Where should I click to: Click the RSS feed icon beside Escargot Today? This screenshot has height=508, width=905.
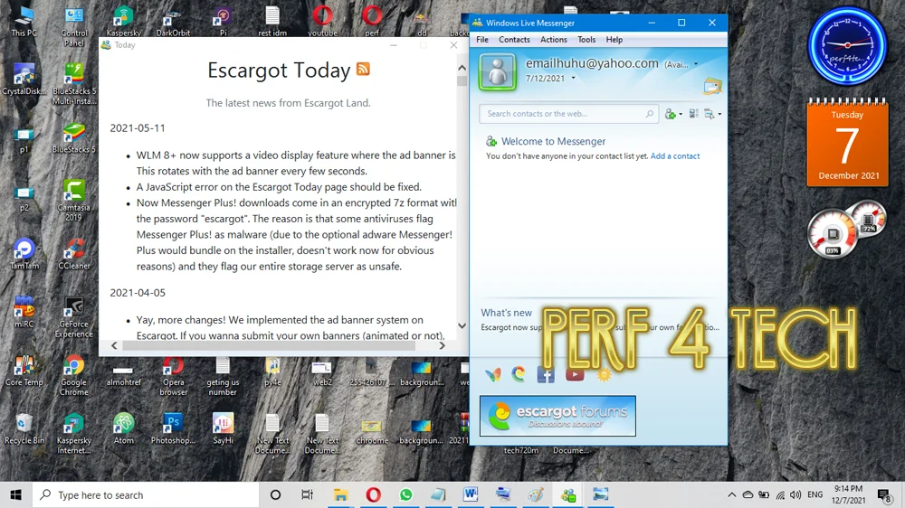tap(363, 70)
